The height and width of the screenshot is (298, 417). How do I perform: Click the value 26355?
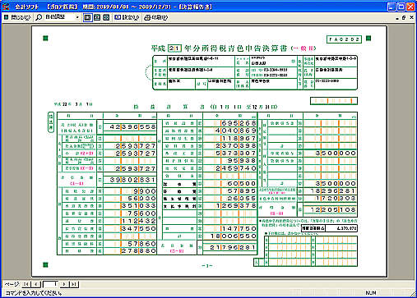tap(242, 198)
